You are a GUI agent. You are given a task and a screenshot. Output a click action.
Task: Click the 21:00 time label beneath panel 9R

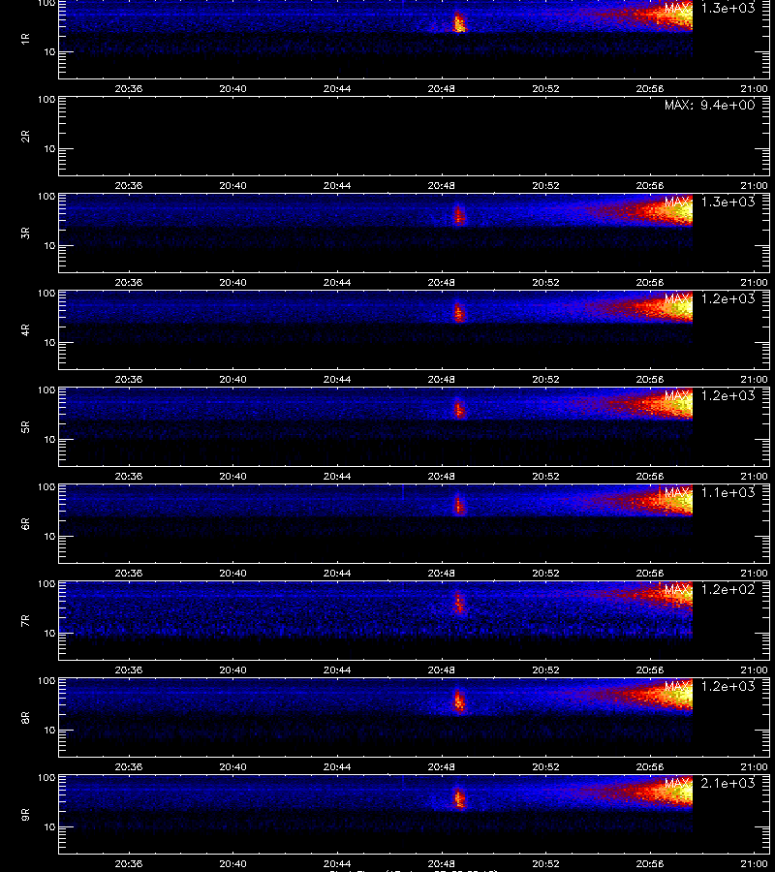[754, 863]
